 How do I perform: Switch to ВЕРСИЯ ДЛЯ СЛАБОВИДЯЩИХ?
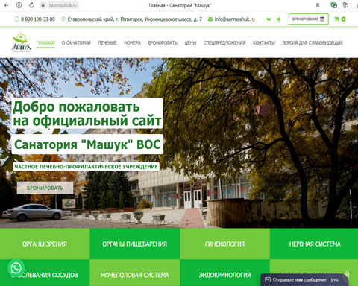(313, 42)
